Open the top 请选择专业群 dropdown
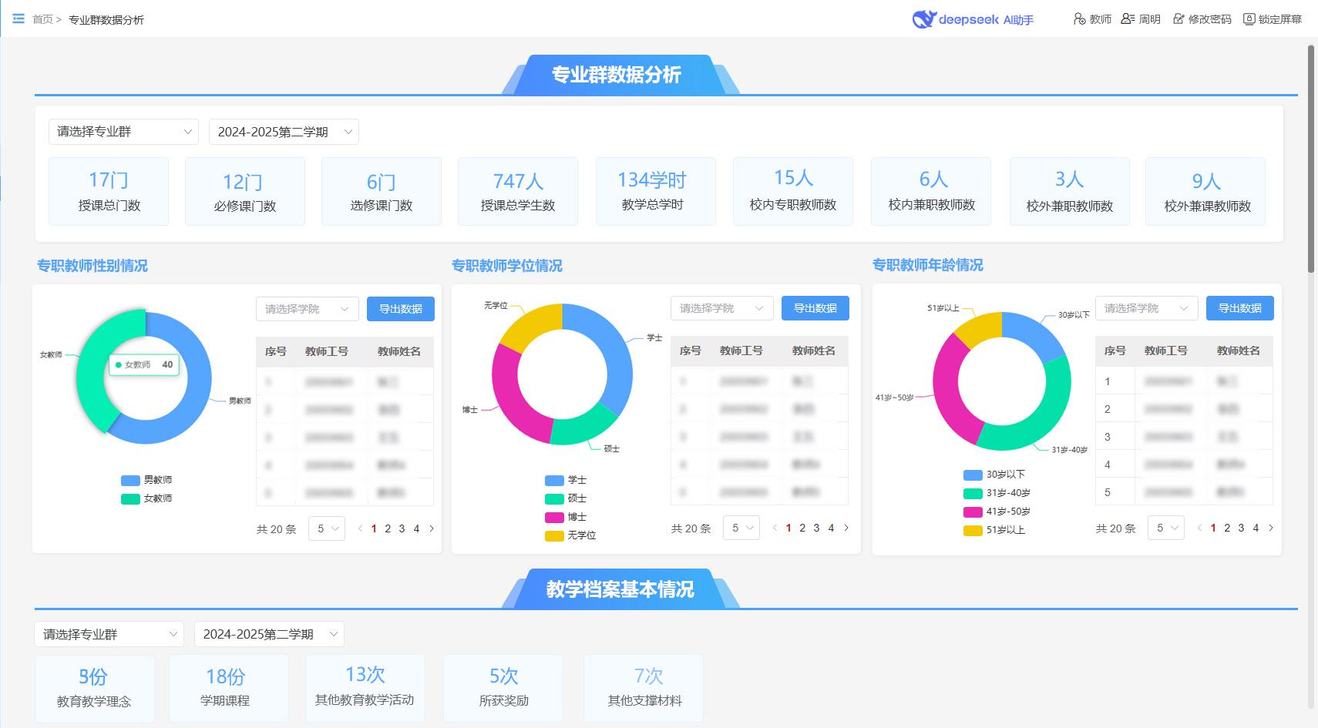 [x=123, y=132]
